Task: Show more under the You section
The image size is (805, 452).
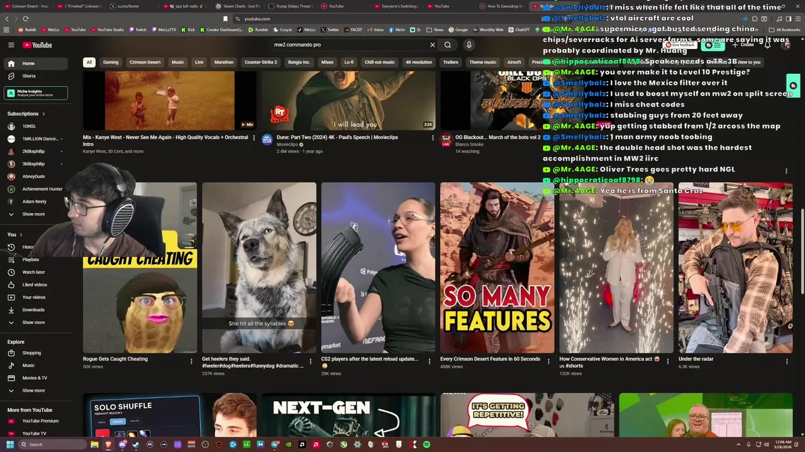Action: tap(35, 322)
